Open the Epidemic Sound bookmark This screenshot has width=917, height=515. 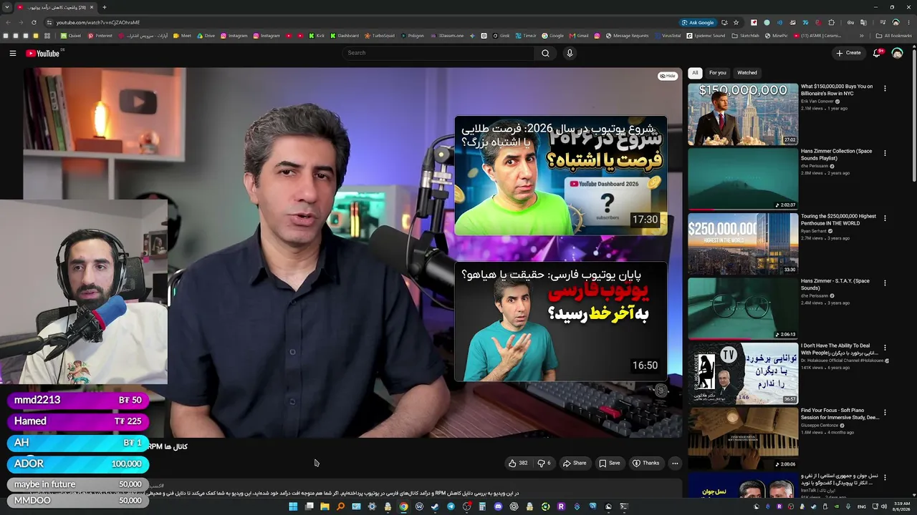(x=706, y=36)
